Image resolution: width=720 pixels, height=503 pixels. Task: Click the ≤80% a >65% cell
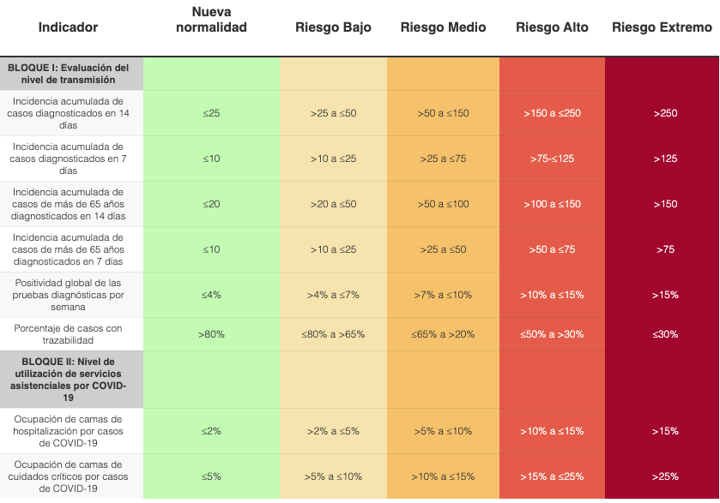[333, 334]
